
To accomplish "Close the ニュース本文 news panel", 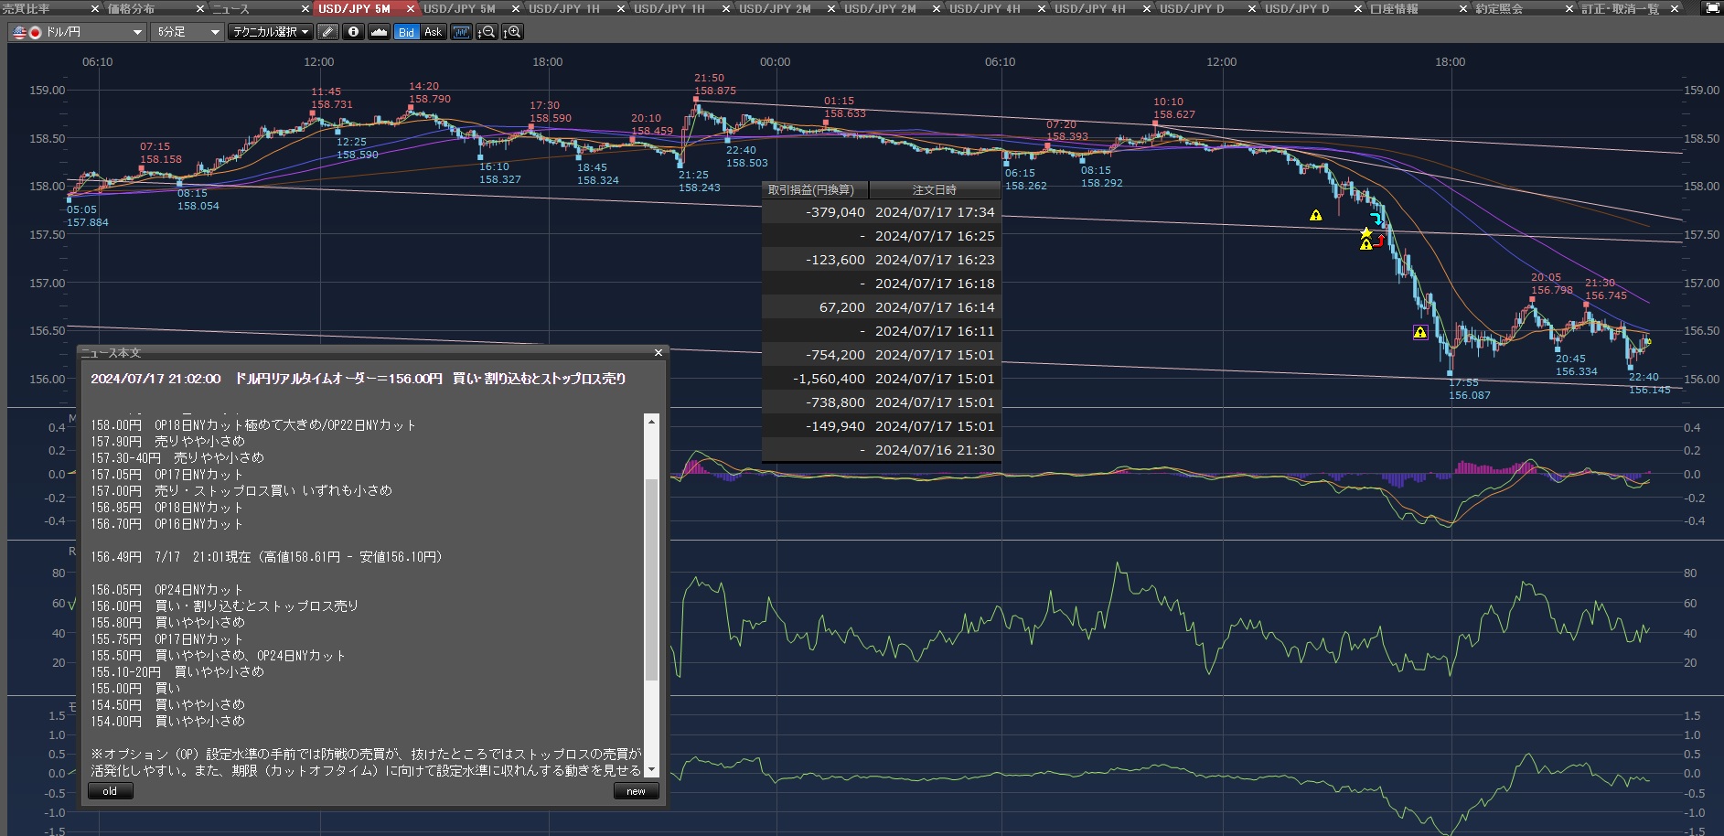I will [x=658, y=353].
